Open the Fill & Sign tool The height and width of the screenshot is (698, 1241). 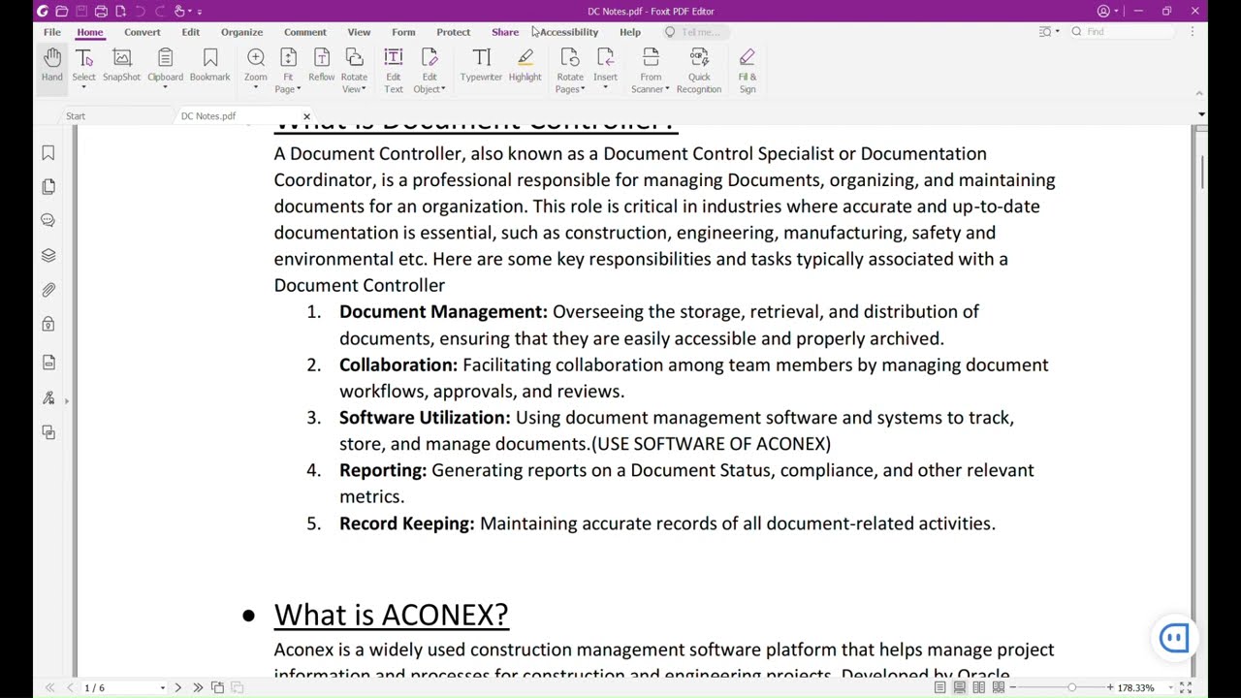(748, 70)
